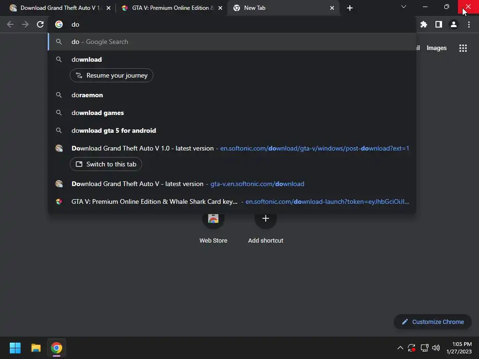The image size is (479, 359).
Task: Open a new tab with plus button
Action: [x=350, y=8]
